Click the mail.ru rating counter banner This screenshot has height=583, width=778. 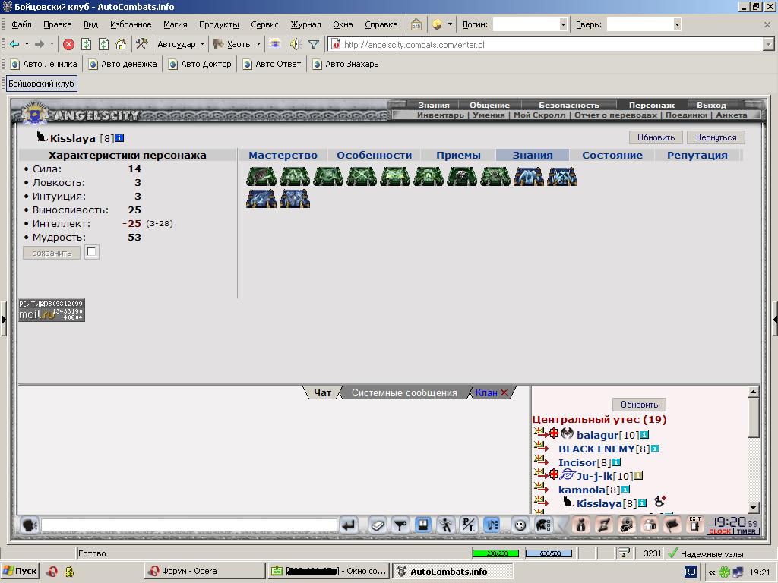(x=52, y=310)
